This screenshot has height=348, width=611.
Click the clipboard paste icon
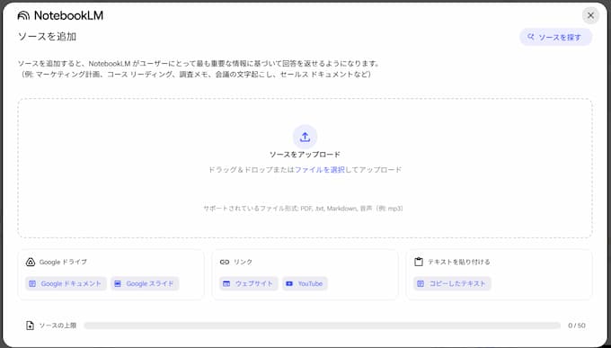tap(419, 262)
